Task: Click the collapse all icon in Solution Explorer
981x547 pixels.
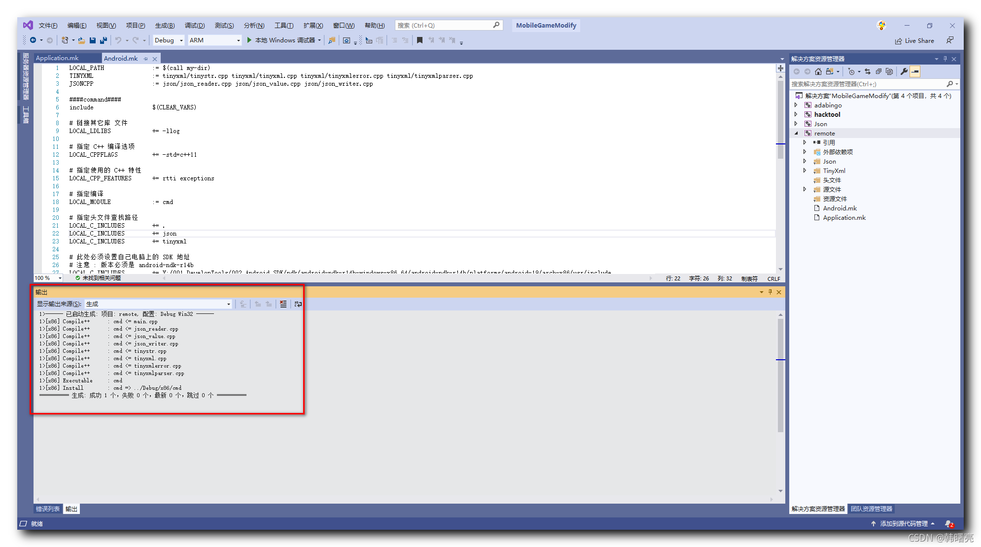Action: [878, 71]
